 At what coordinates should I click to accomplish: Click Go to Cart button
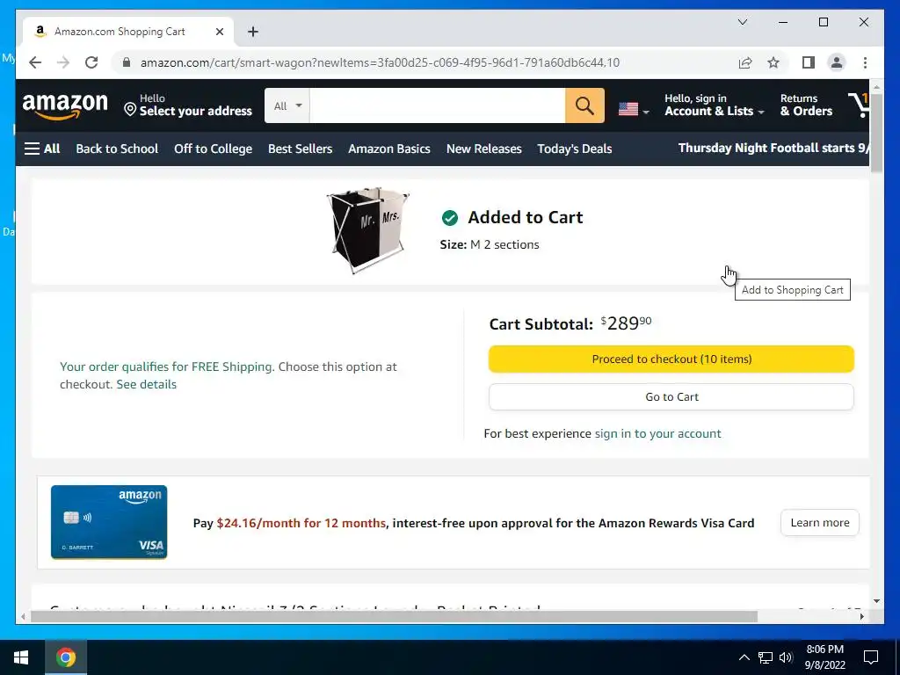[x=671, y=397]
